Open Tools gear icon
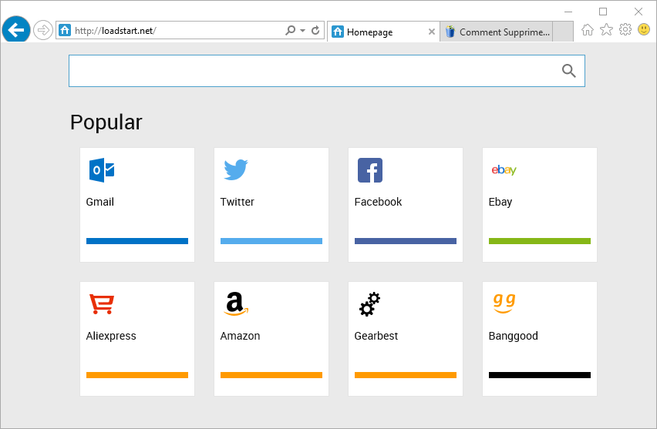Viewport: 657px width, 429px height. [x=625, y=30]
